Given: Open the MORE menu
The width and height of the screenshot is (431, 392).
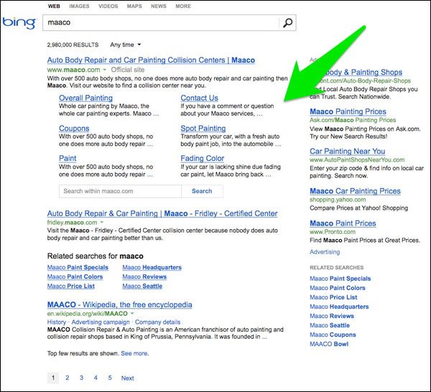Looking at the screenshot, I should click(183, 6).
